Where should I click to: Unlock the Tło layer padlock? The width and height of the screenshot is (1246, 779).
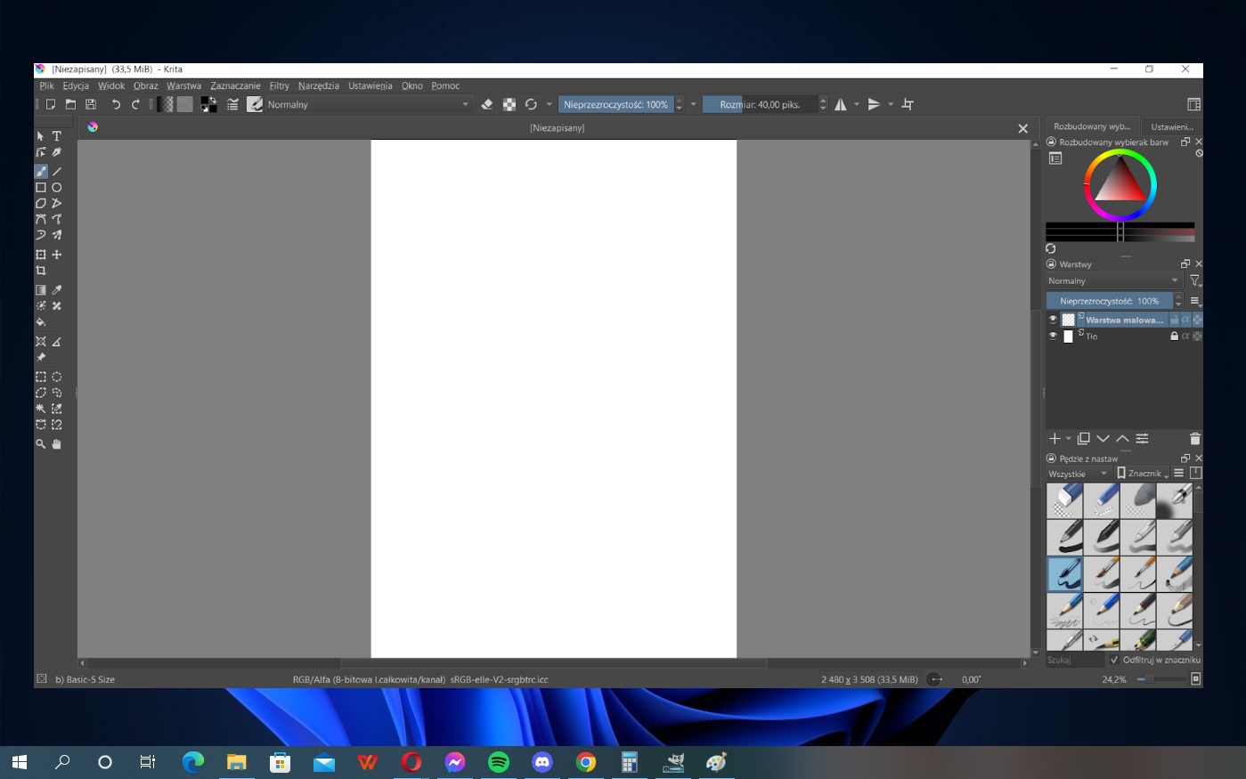click(1174, 337)
